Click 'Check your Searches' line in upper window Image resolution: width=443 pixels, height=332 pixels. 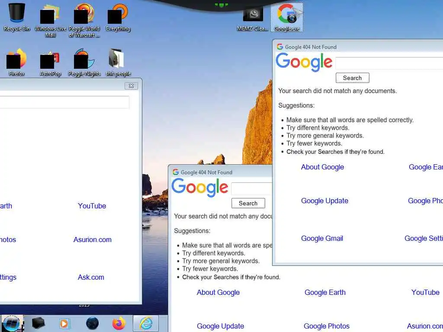click(335, 152)
